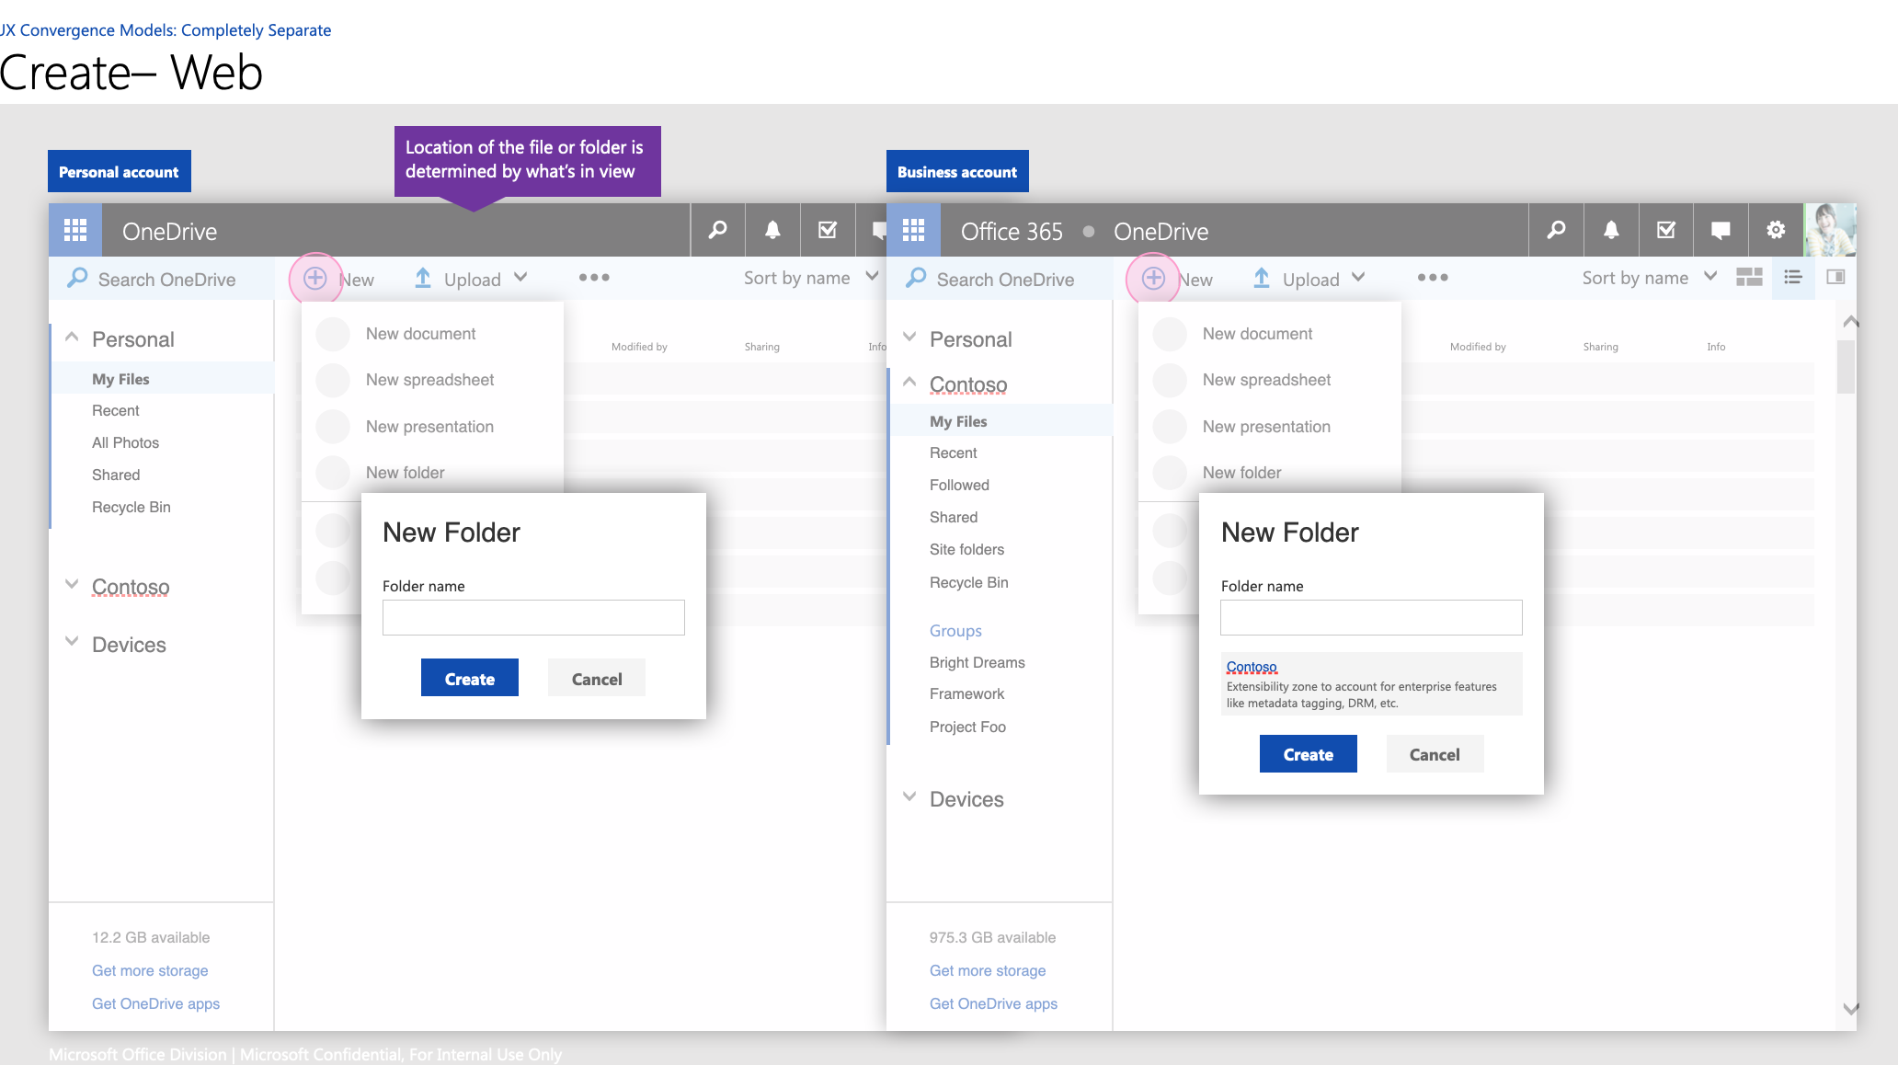The width and height of the screenshot is (1898, 1065).
Task: Open more options ellipsis in personal account toolbar
Action: click(x=594, y=277)
